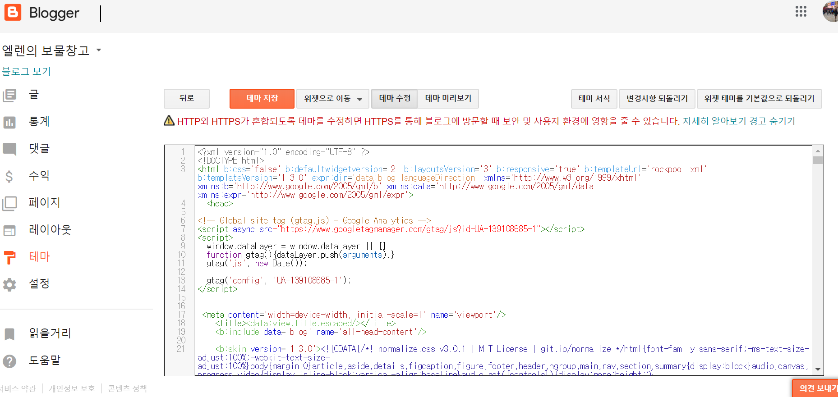The image size is (838, 397).
Task: Click the code editor scrollbar down arrow
Action: pyautogui.click(x=818, y=370)
